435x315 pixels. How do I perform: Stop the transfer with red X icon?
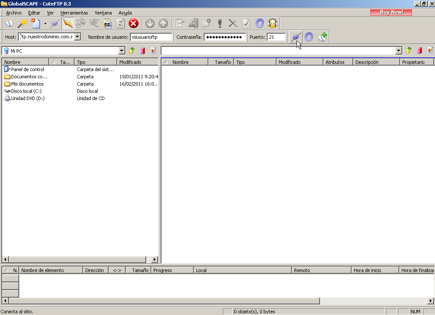(133, 23)
